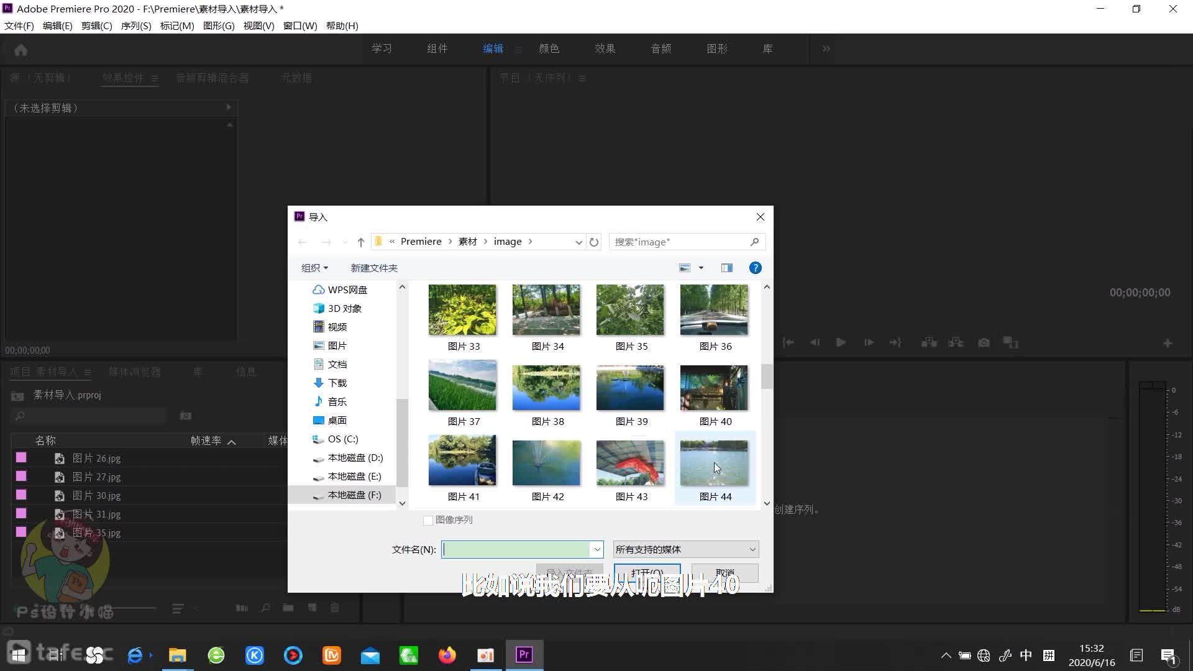Click the view mode icon in dialog toolbar

(685, 268)
